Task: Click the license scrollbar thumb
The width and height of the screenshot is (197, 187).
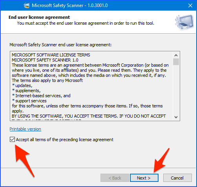Action: tap(176, 62)
